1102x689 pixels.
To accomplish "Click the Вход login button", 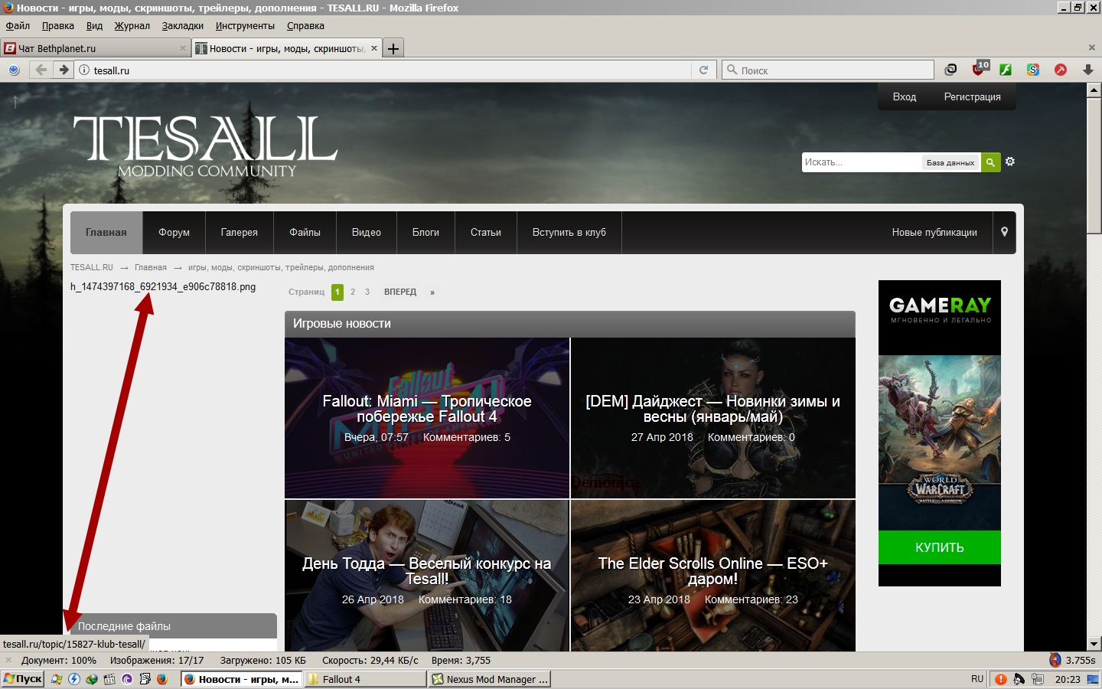I will (x=904, y=96).
